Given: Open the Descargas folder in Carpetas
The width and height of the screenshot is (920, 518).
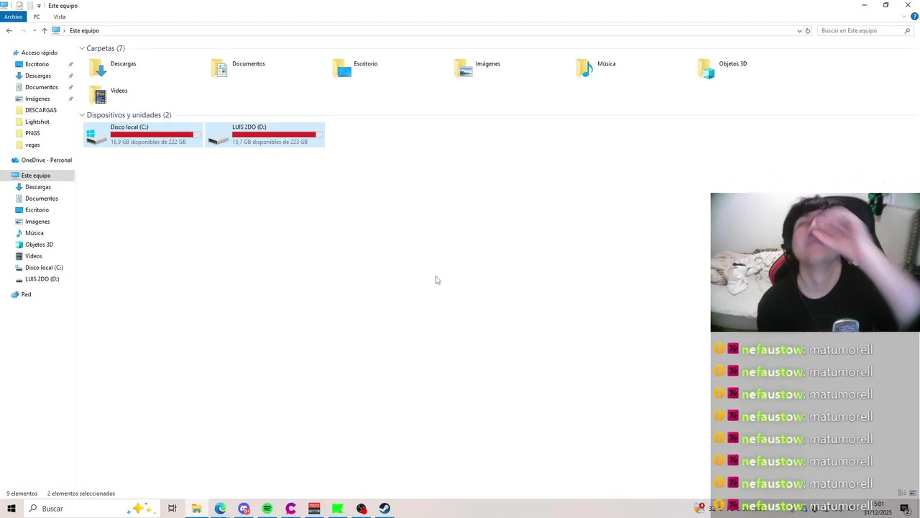Looking at the screenshot, I should tap(113, 68).
